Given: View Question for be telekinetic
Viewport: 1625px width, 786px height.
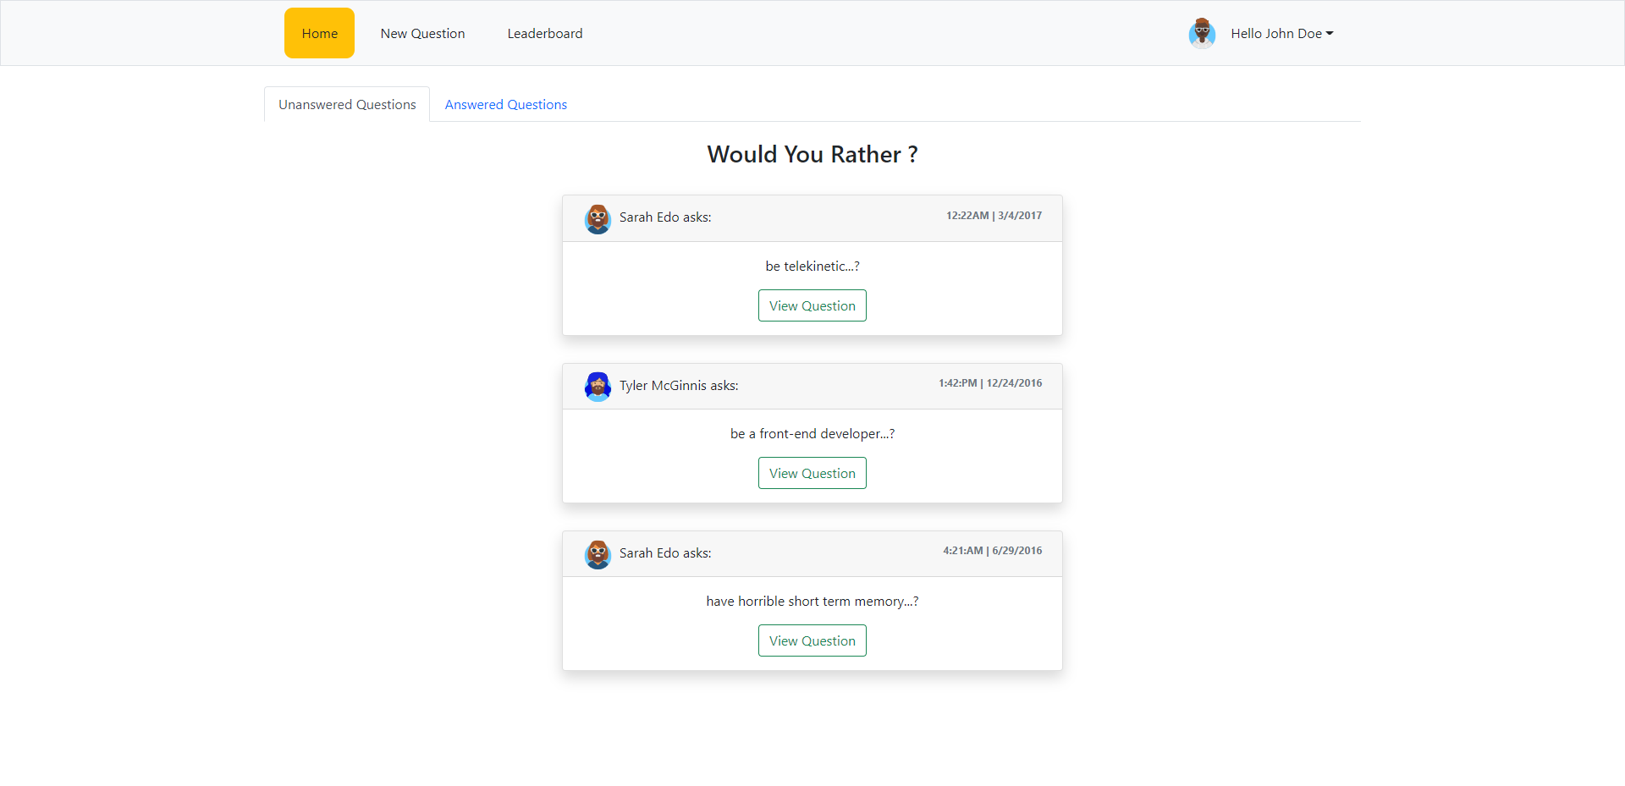Looking at the screenshot, I should [812, 305].
